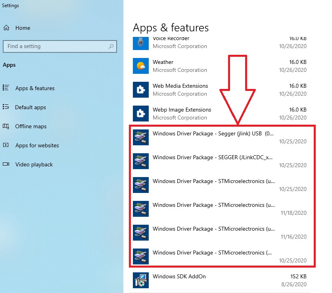Click the Offline maps sidebar icon
The height and width of the screenshot is (293, 332).
(x=6, y=126)
